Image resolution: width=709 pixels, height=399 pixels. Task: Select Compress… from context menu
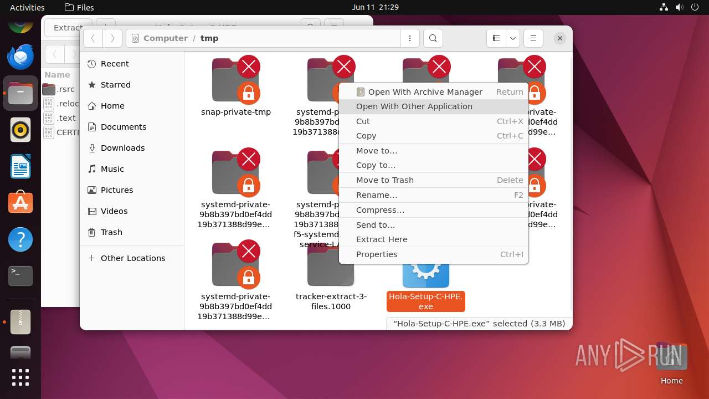click(x=434, y=210)
